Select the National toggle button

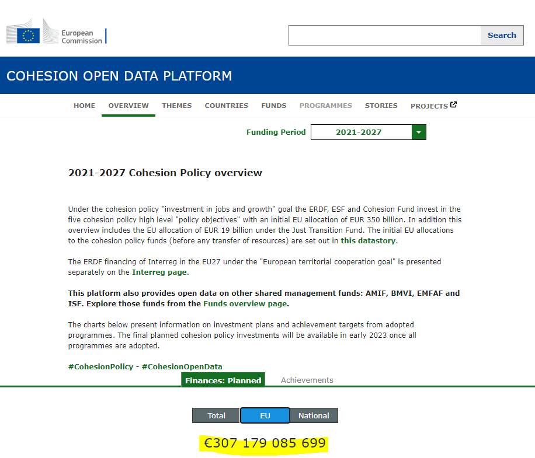pyautogui.click(x=314, y=415)
